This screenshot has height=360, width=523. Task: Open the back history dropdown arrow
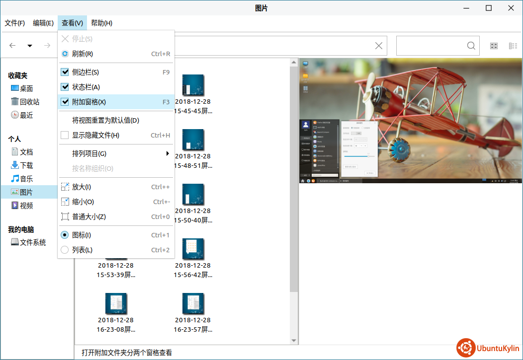30,46
